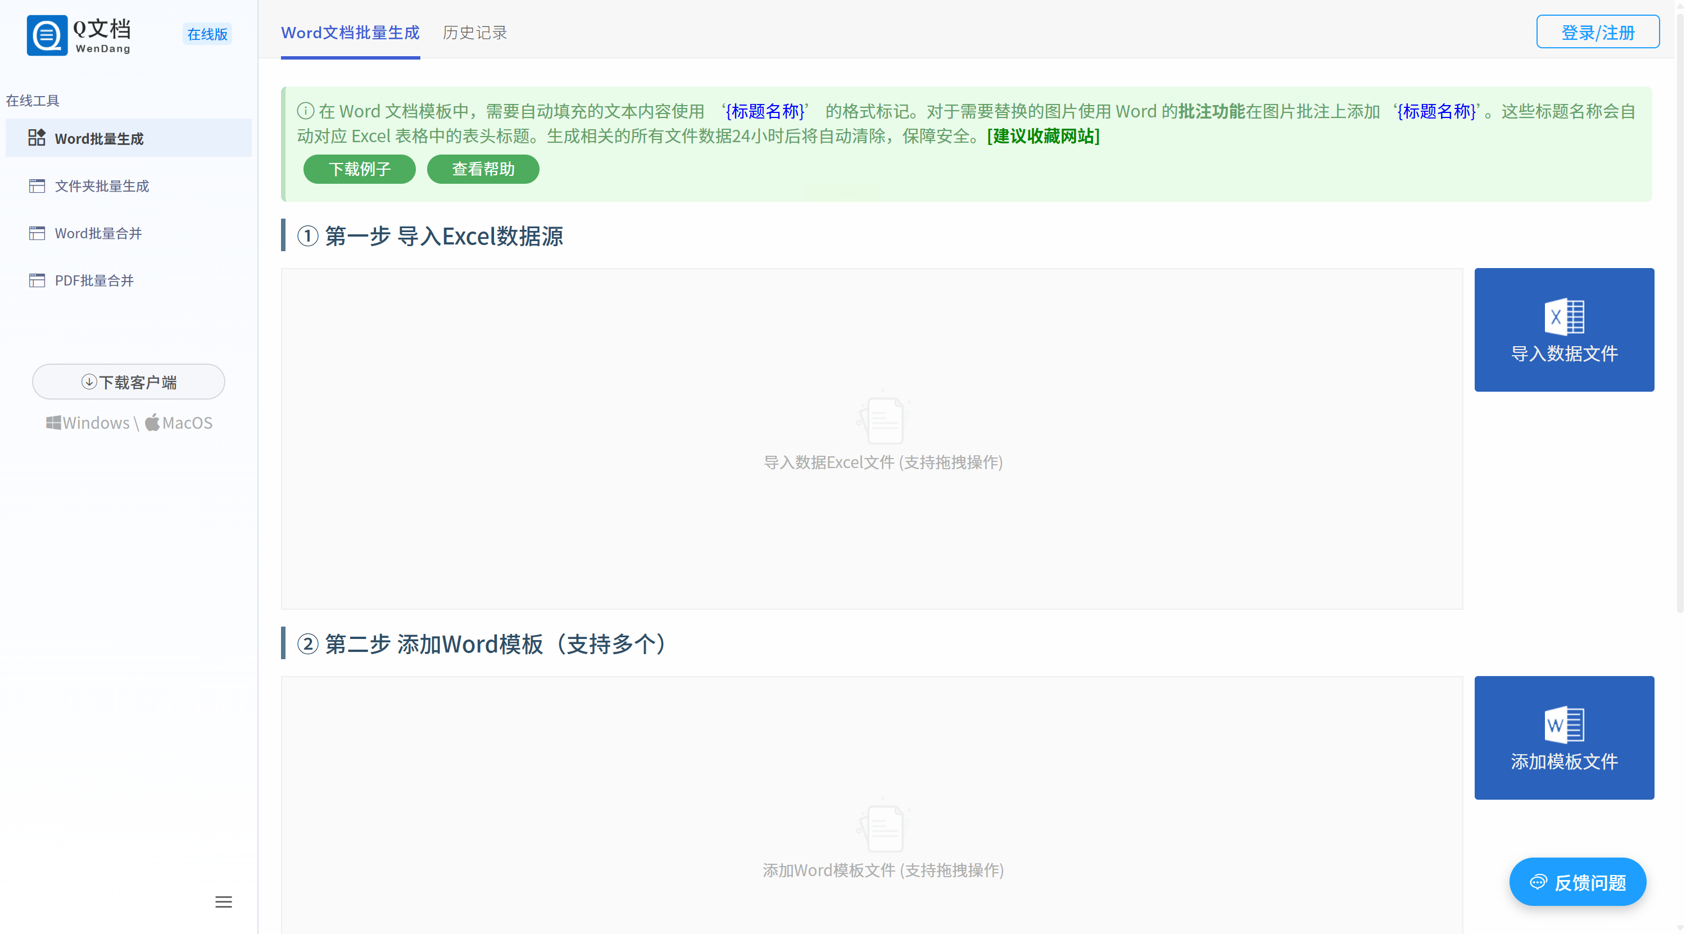Open the 反馈问题 chat button
Viewport: 1686px width, 934px height.
point(1578,882)
